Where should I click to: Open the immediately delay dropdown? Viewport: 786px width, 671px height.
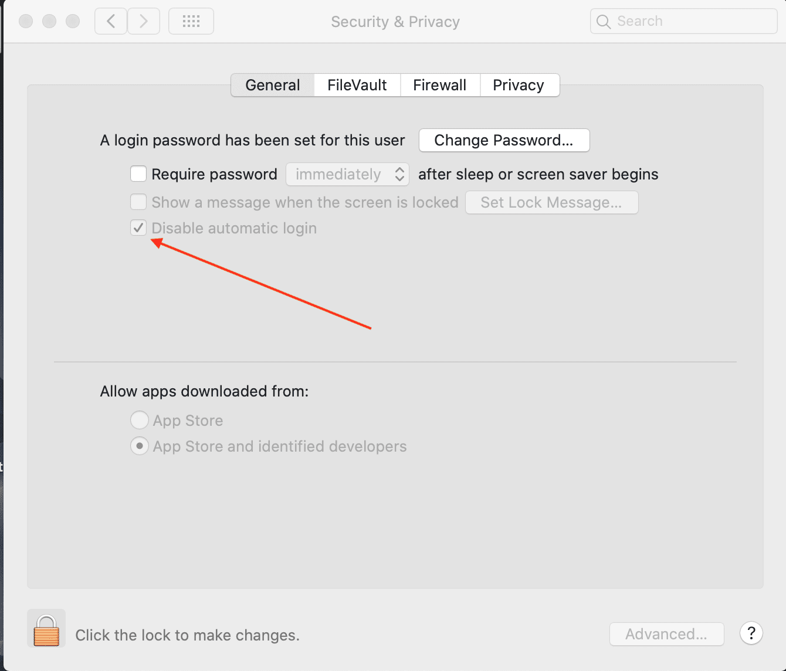point(347,174)
